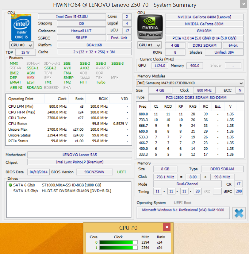Click the GPU memory clock 900.0 value
The width and height of the screenshot is (249, 254).
[x=195, y=66]
